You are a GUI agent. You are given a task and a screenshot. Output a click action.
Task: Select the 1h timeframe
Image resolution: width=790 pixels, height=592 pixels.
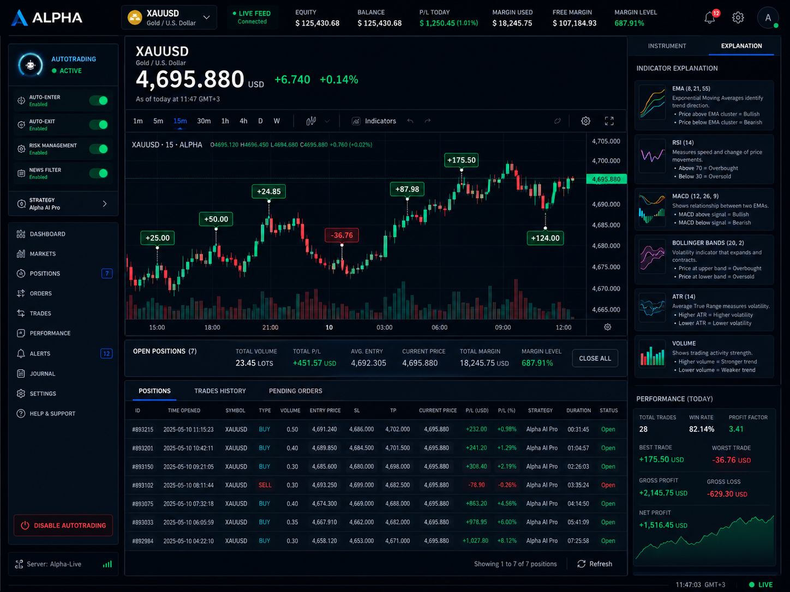pos(225,121)
